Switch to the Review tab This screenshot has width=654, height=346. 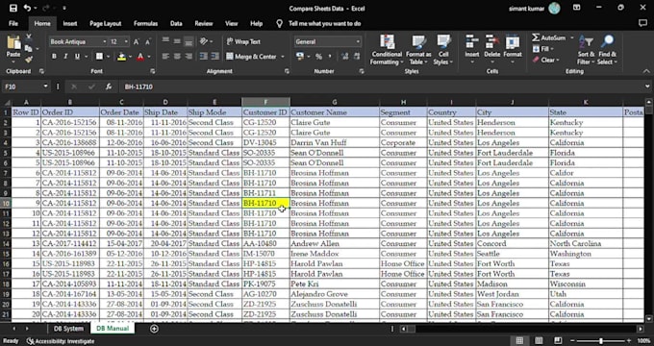pos(204,24)
